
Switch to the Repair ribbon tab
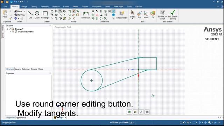click(x=75, y=7)
